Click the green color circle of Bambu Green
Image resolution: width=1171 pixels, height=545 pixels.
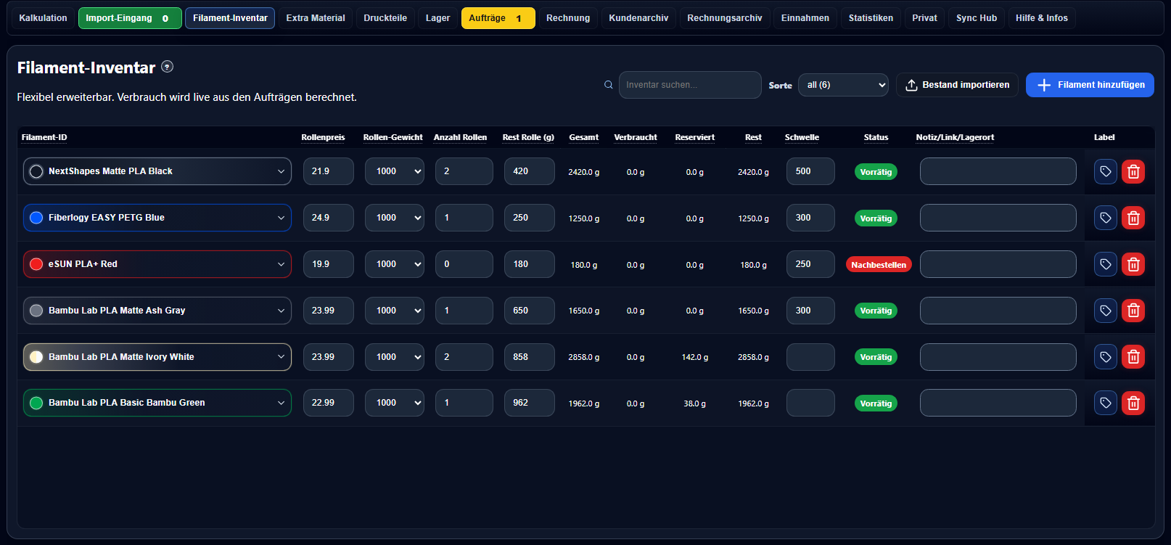tap(36, 403)
